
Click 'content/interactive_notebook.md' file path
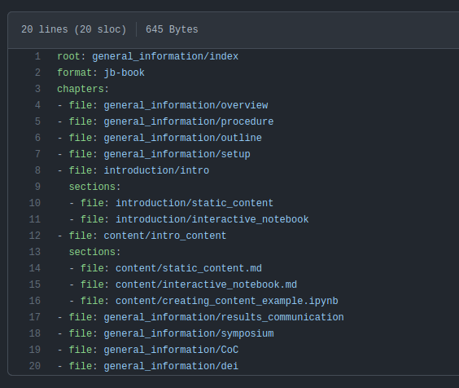[206, 284]
